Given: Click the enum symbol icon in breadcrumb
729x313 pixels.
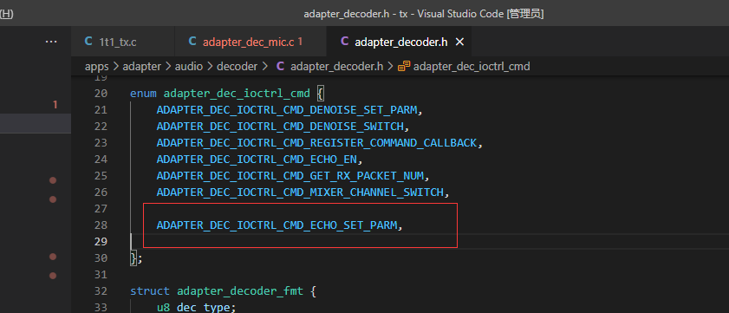Looking at the screenshot, I should (x=404, y=67).
